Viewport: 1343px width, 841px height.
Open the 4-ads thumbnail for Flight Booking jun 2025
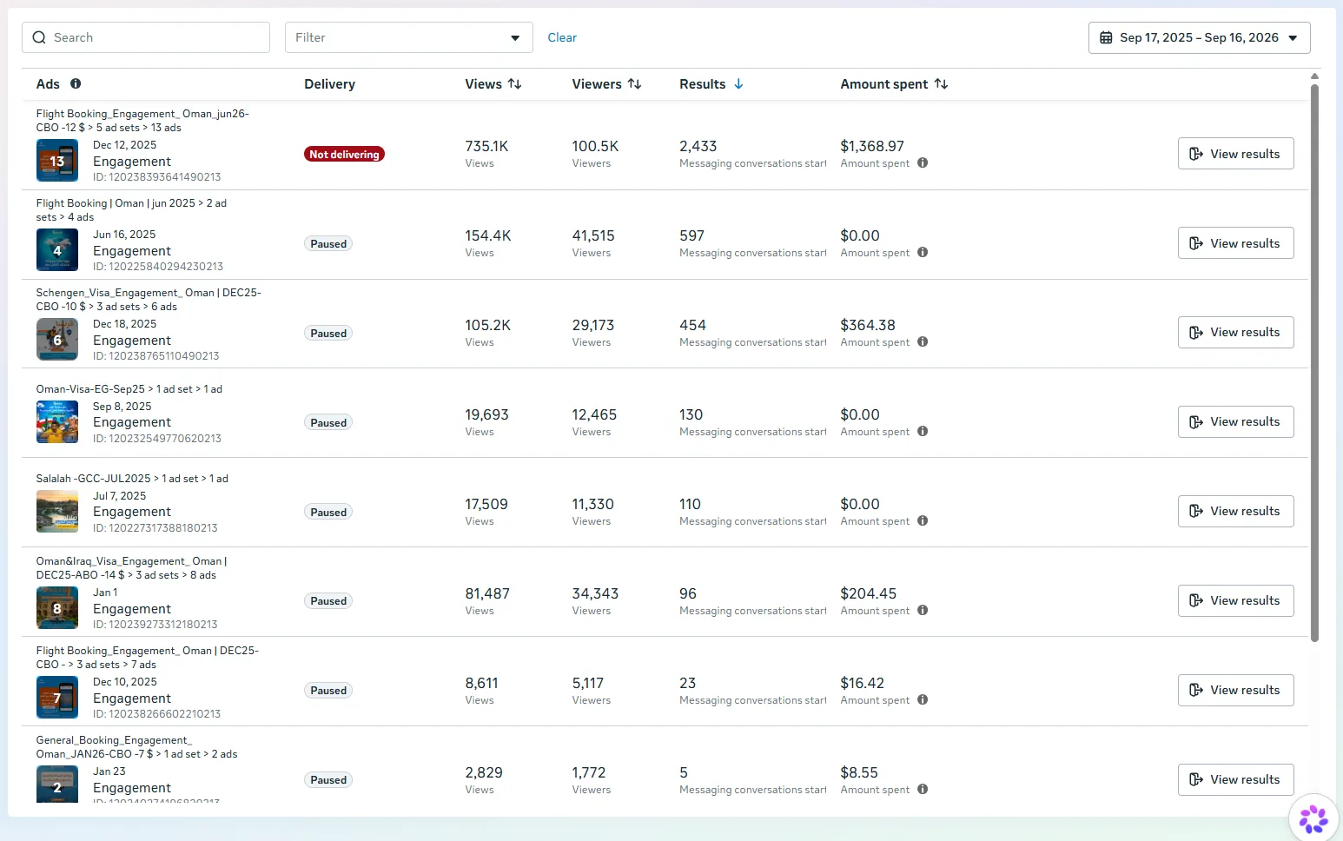click(x=57, y=250)
